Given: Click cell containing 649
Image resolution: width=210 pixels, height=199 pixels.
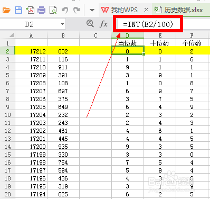Looking at the screenshot, I should pos(63,107).
